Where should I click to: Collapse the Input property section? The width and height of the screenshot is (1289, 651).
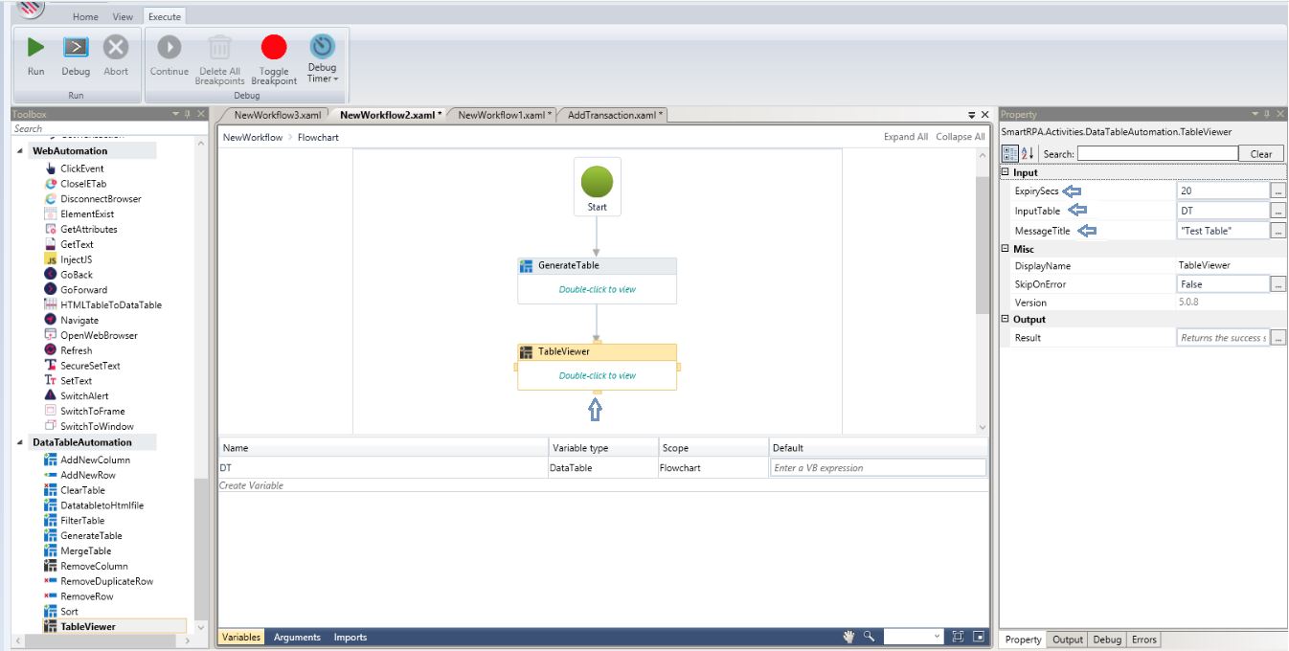pyautogui.click(x=1004, y=172)
